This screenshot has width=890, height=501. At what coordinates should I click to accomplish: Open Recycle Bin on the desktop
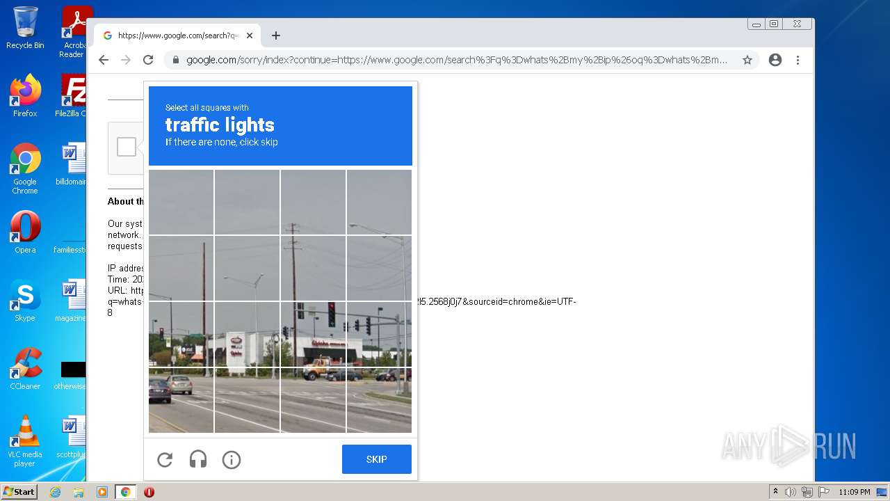[x=25, y=28]
